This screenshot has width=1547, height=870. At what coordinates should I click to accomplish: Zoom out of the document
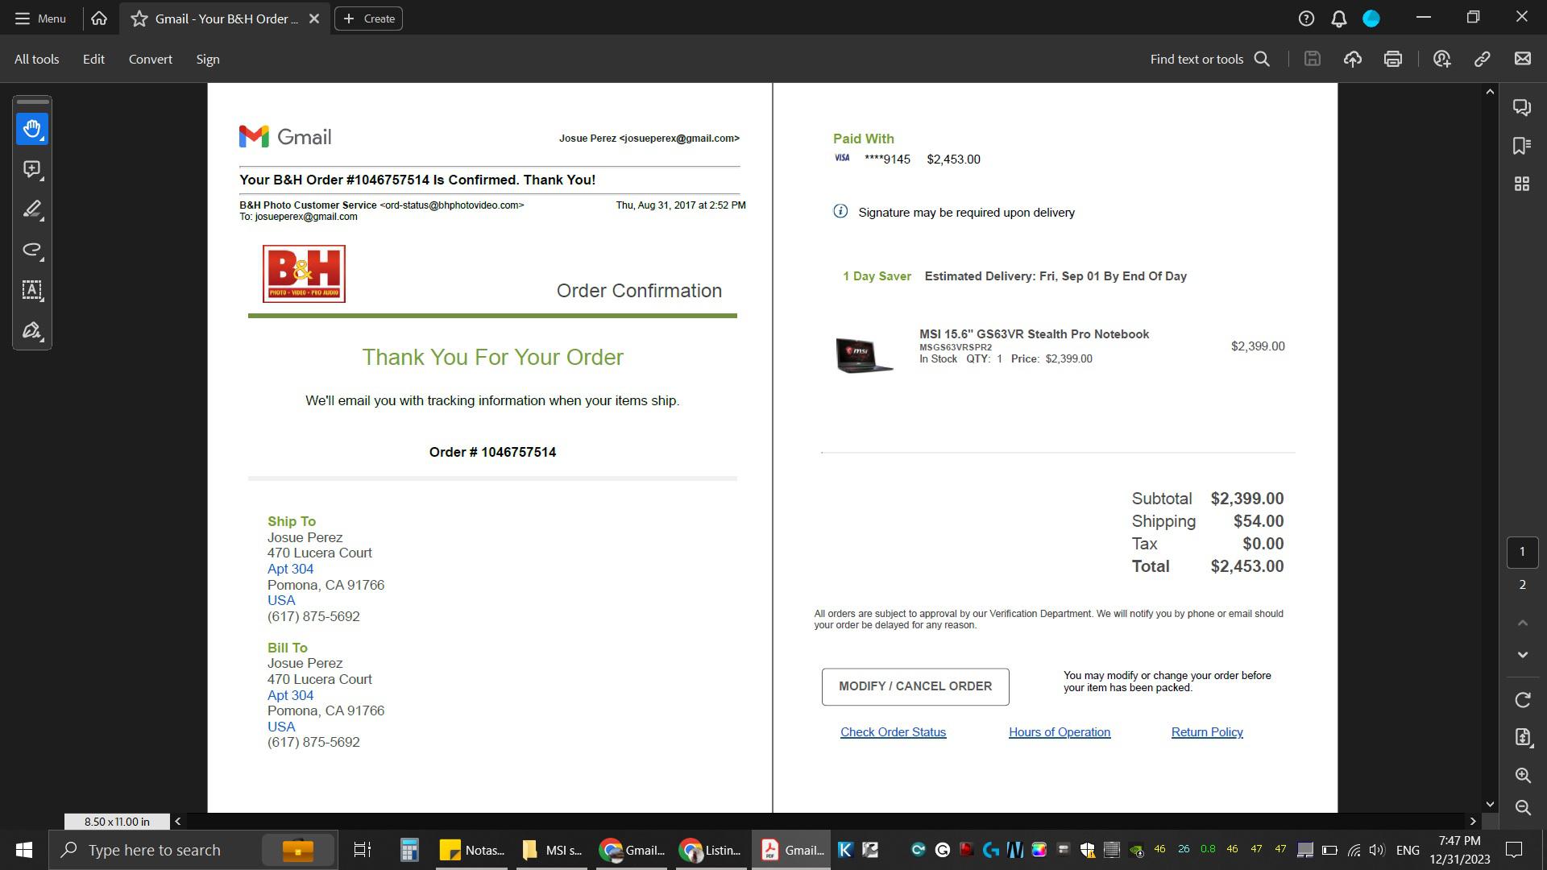coord(1523,807)
